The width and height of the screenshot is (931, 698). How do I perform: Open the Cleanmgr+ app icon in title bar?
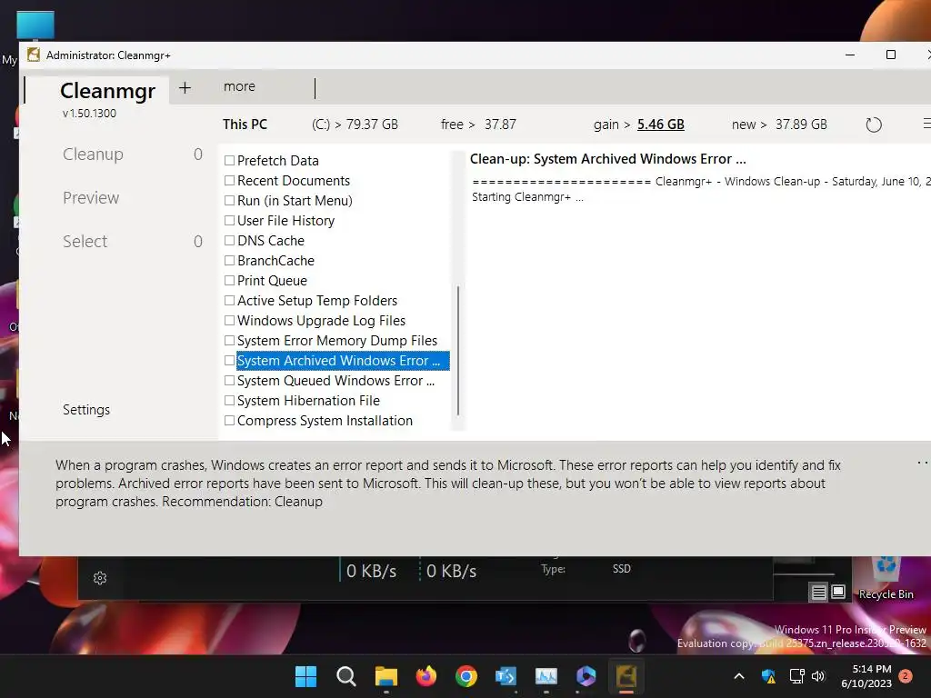[x=34, y=55]
